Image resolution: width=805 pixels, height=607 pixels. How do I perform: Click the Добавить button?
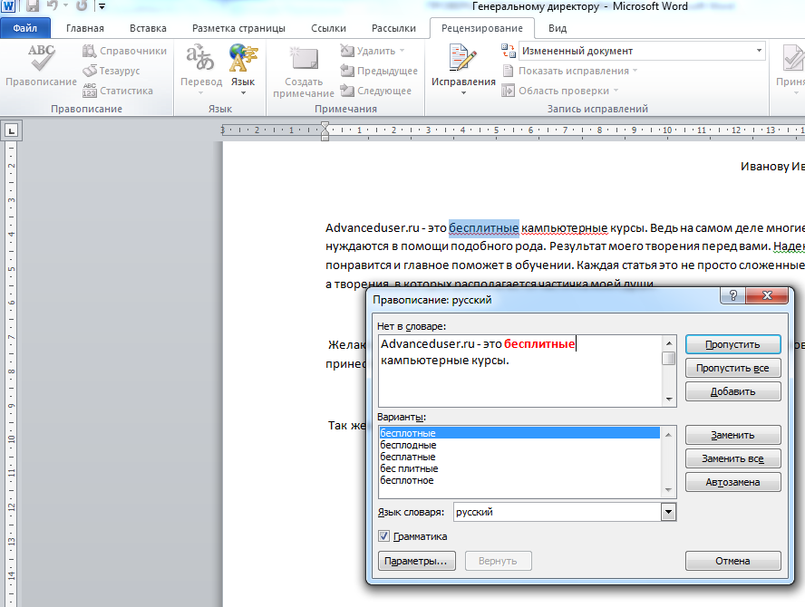click(x=732, y=391)
